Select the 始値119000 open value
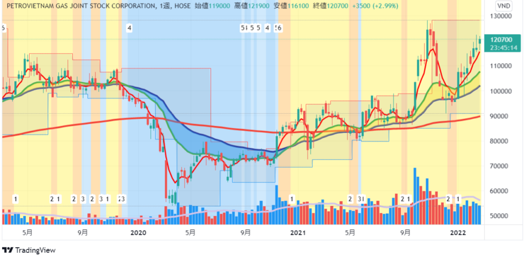The height and width of the screenshot is (257, 524). point(212,6)
